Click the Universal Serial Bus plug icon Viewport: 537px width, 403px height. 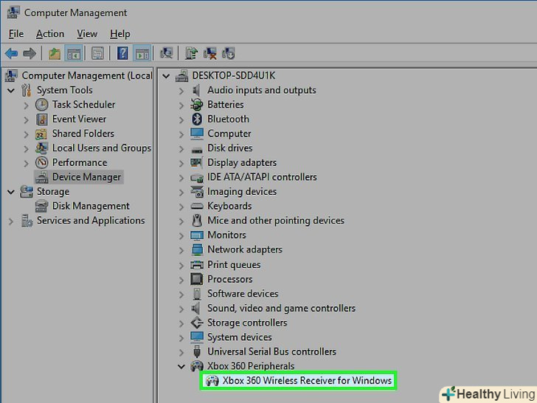[196, 351]
